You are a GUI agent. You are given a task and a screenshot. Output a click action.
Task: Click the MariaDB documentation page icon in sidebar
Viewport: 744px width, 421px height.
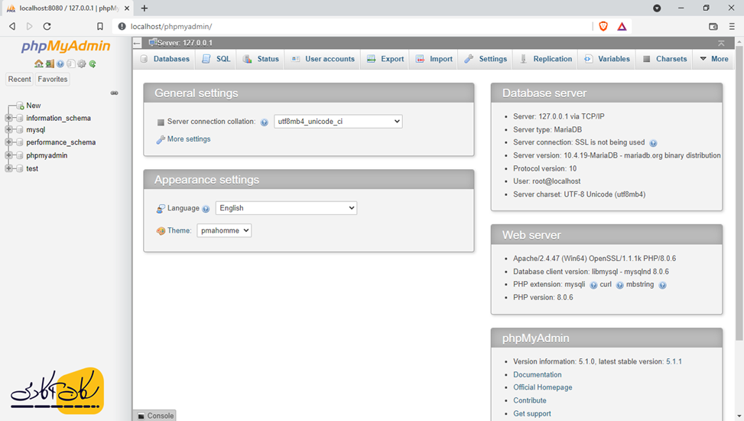[x=70, y=64]
